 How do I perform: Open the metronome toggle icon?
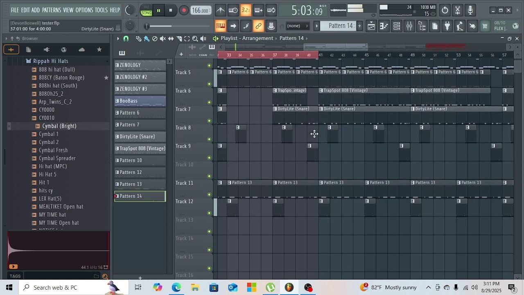click(x=220, y=10)
